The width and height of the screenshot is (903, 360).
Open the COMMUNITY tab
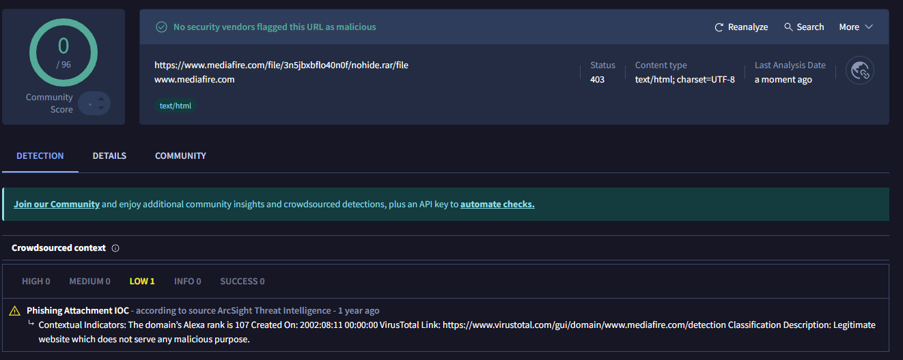click(x=180, y=156)
